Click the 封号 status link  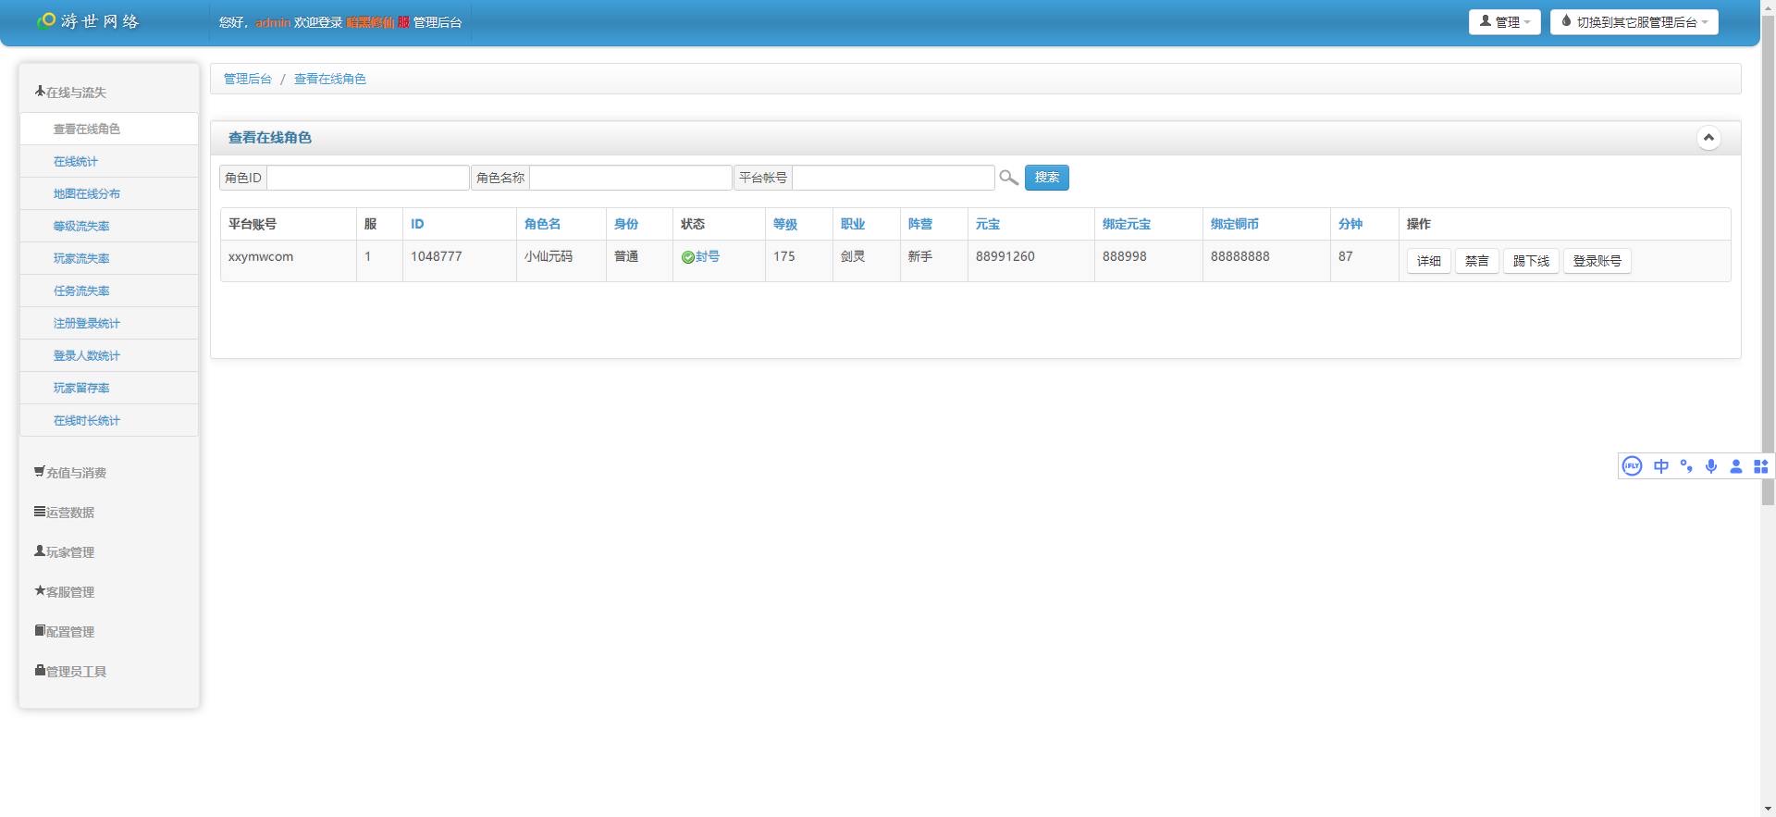pyautogui.click(x=708, y=256)
